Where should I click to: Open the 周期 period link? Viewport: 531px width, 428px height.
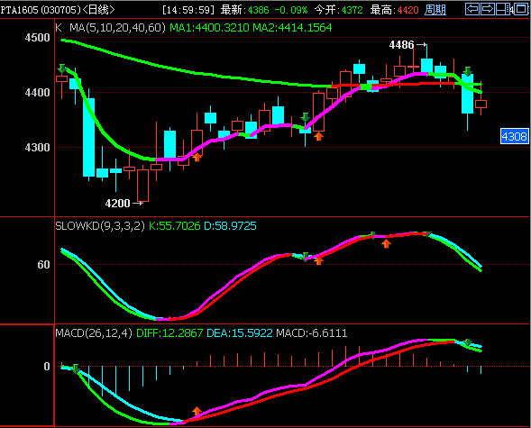(x=435, y=10)
